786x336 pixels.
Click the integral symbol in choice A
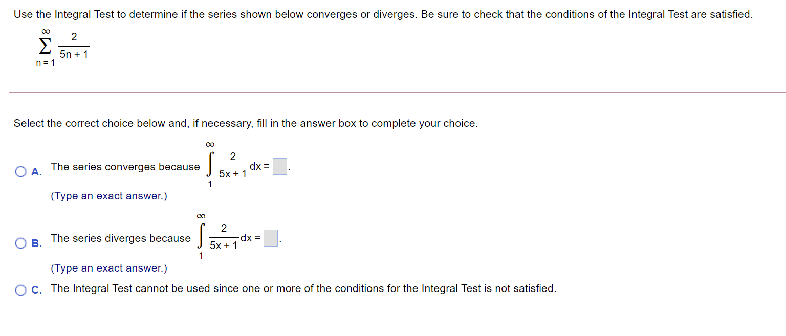(x=211, y=165)
